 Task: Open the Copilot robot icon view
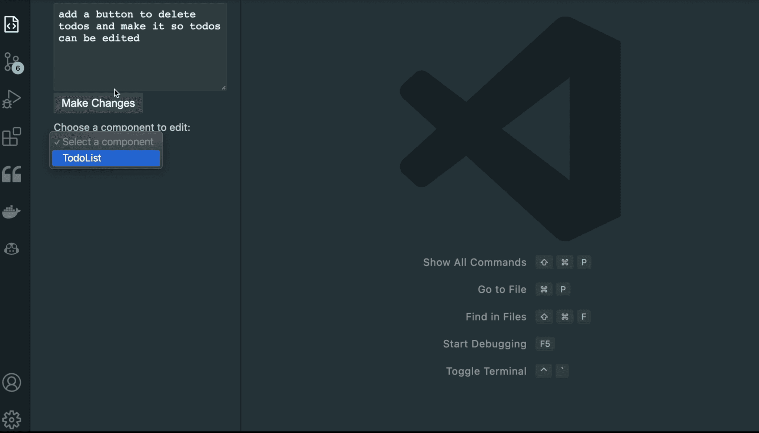pos(11,249)
